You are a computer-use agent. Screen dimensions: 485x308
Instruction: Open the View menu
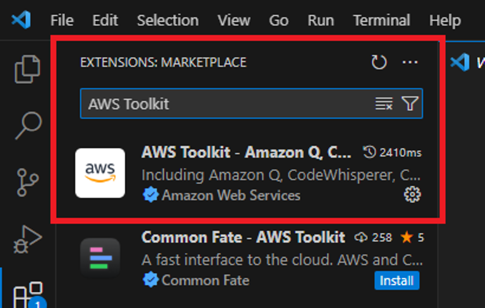pyautogui.click(x=234, y=20)
